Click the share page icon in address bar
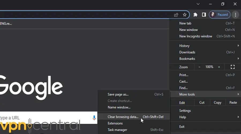This screenshot has height=134, width=241. tap(176, 15)
